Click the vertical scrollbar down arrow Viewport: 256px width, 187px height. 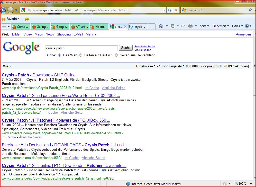tap(255, 178)
